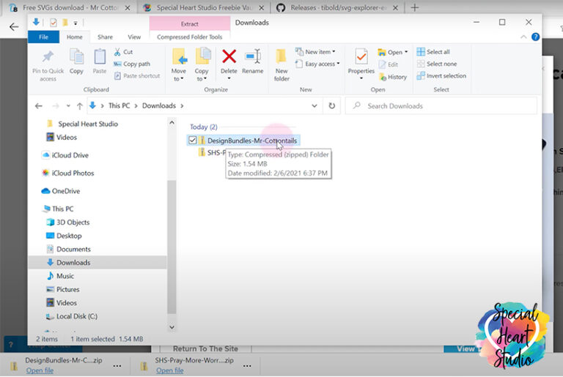Open iCloud Drive in navigation pane

click(x=65, y=155)
